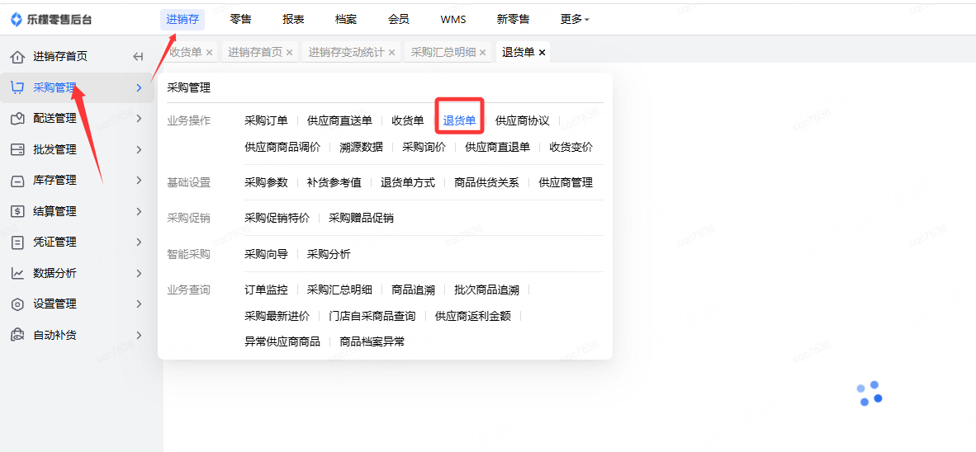Viewport: 976px width, 452px height.
Task: Close the 进销存首页 tab
Action: [290, 53]
